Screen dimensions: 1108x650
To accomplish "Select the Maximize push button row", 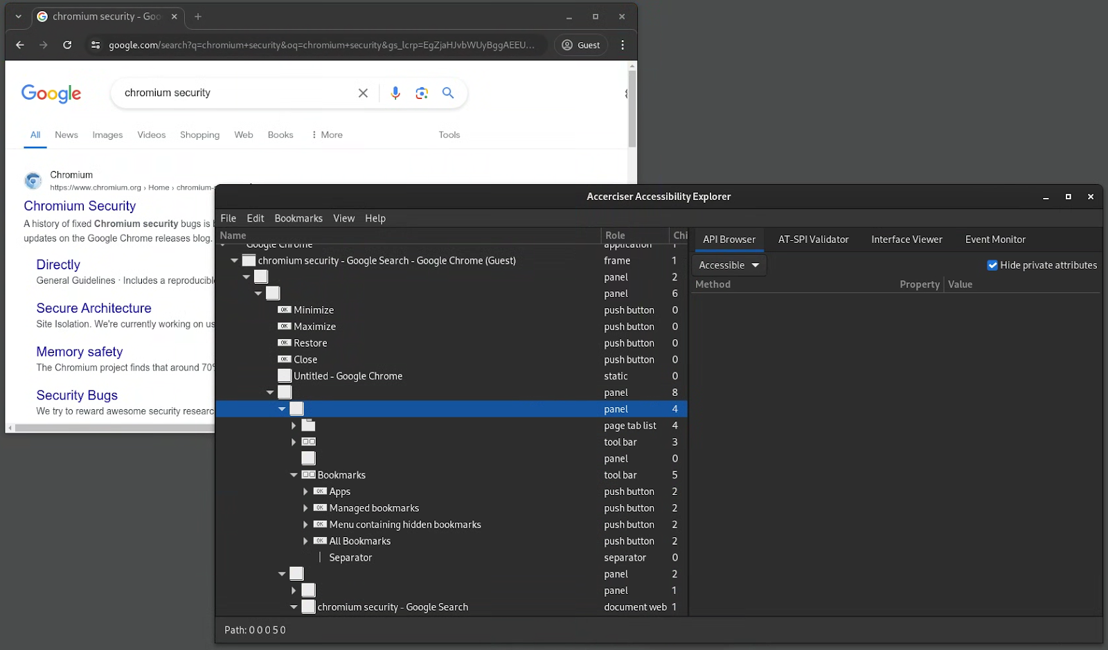I will (x=452, y=327).
